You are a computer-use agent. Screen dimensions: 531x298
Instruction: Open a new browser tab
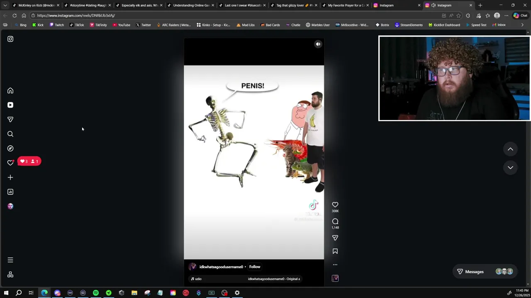[x=480, y=5]
